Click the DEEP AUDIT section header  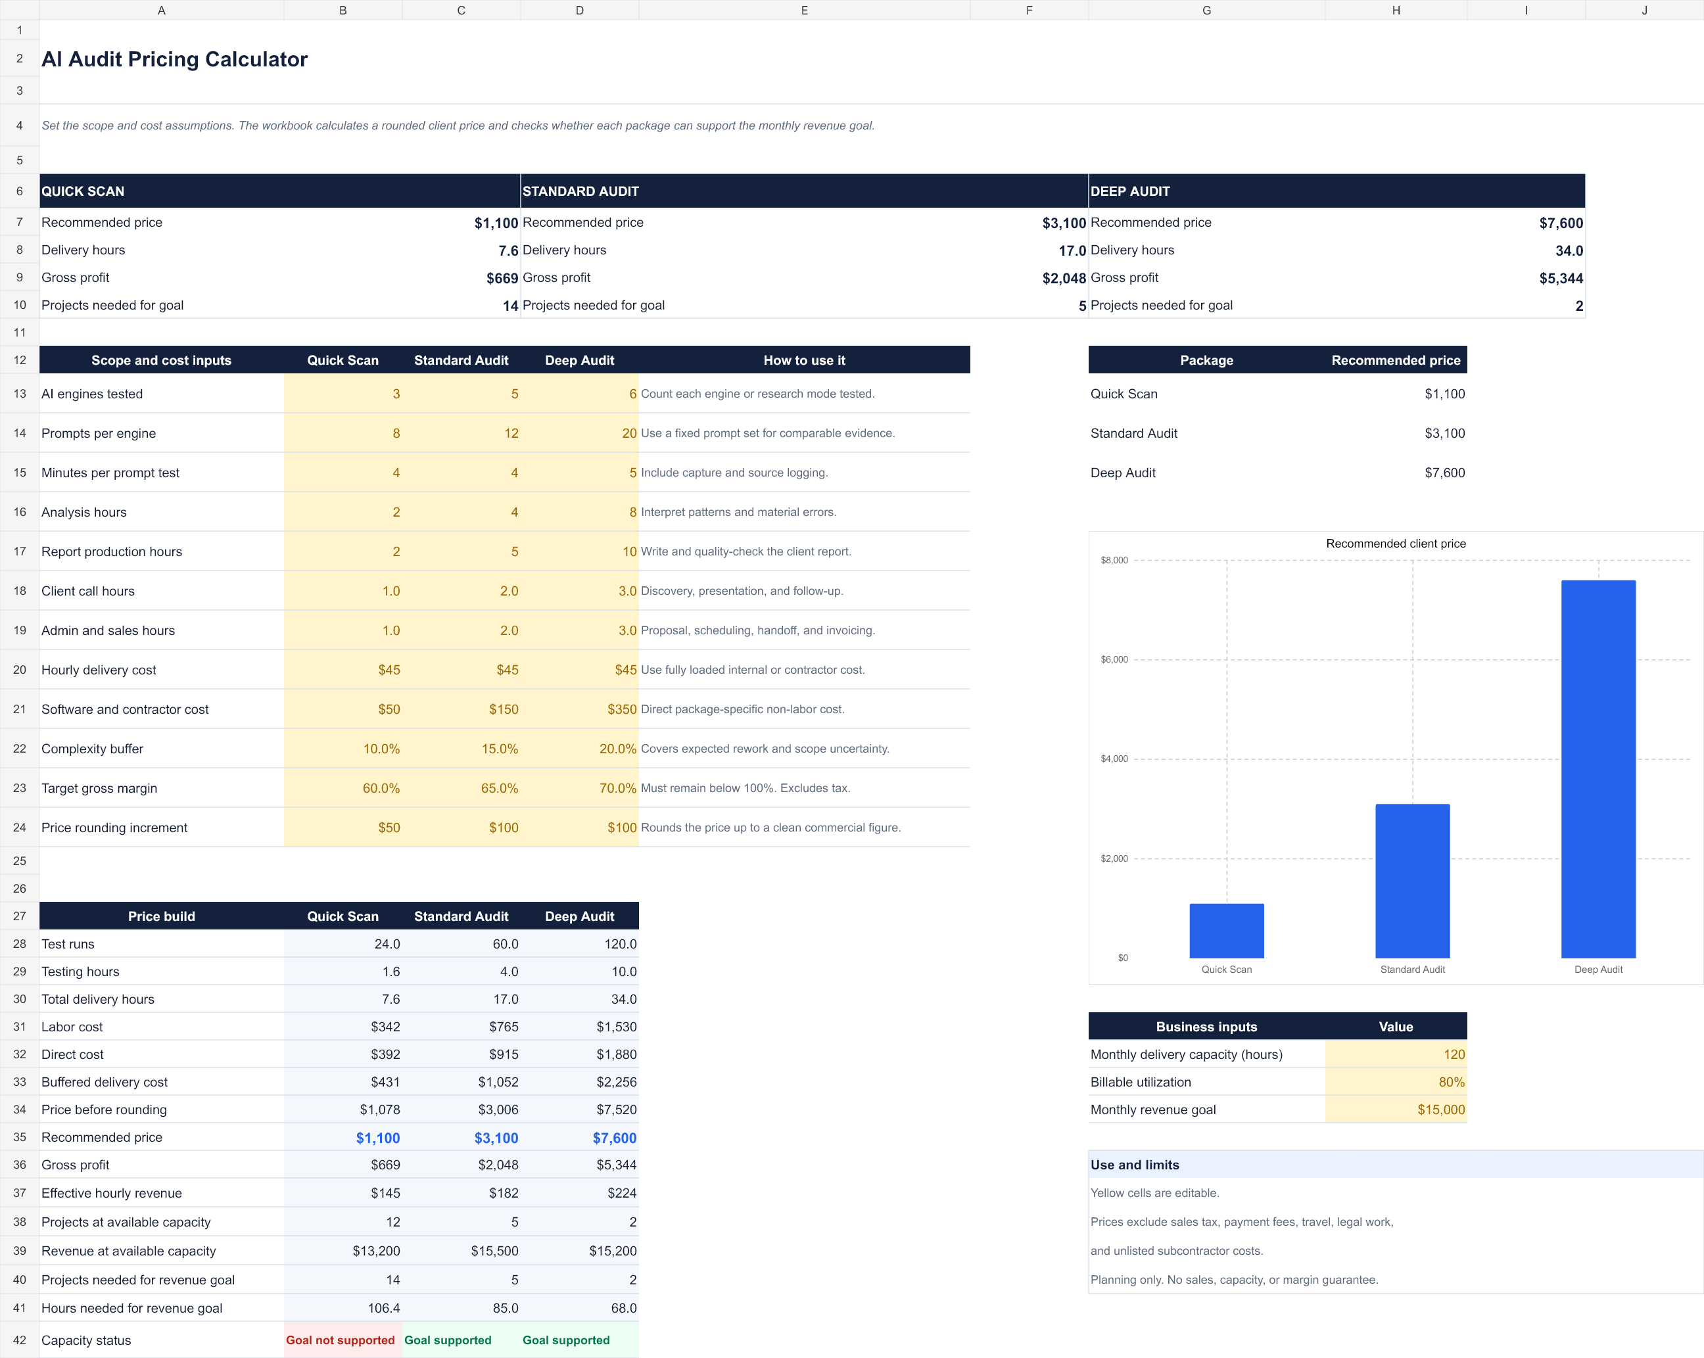click(x=1337, y=191)
